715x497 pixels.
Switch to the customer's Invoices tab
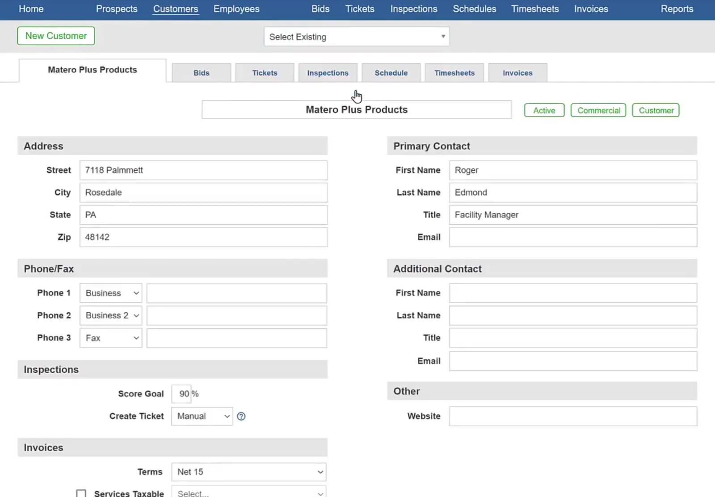click(x=517, y=73)
